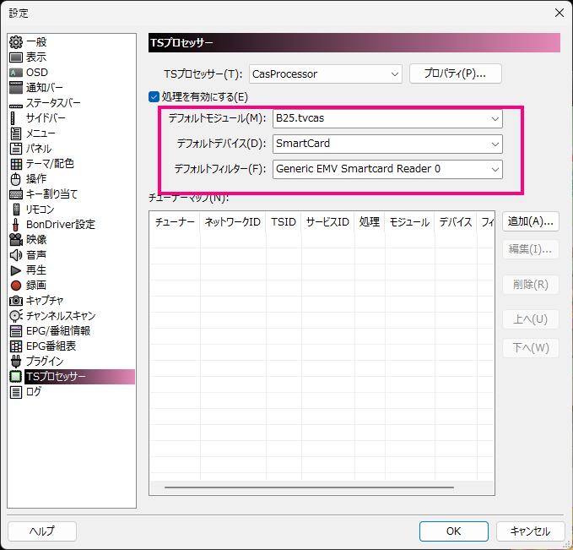Click the gear icon for 一般 settings

point(16,42)
